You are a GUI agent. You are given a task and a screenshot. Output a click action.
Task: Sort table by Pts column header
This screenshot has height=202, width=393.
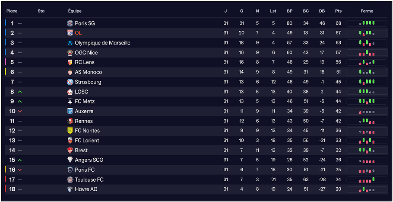tap(338, 11)
